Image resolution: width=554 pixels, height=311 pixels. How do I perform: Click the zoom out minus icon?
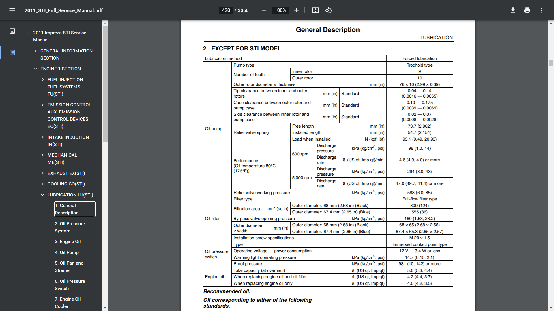[264, 10]
